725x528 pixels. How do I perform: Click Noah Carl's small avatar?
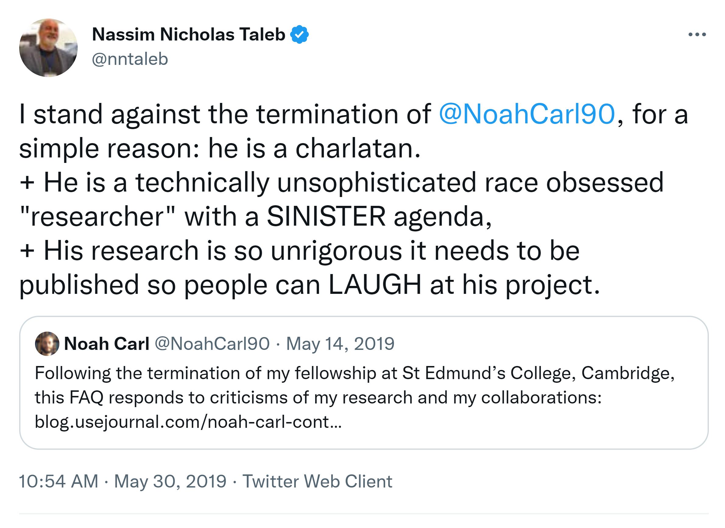(47, 344)
